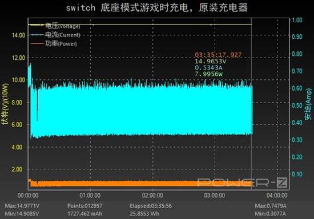Click the 02:00:00 time axis label
The height and width of the screenshot is (219, 314).
(152, 195)
